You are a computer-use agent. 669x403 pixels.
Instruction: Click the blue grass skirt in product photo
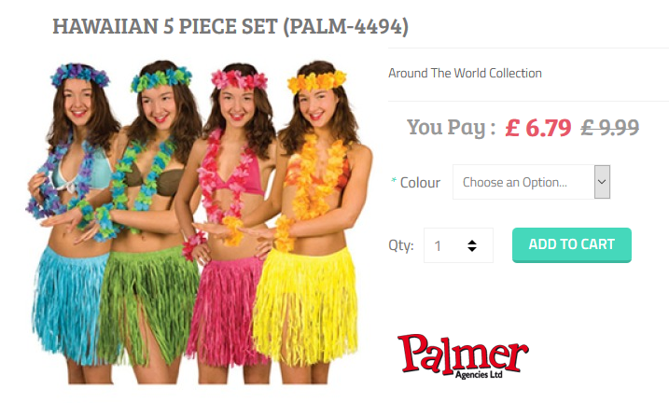[x=68, y=303]
